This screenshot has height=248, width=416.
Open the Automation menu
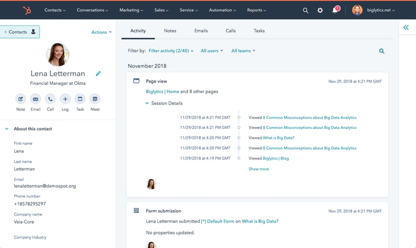[x=223, y=10]
